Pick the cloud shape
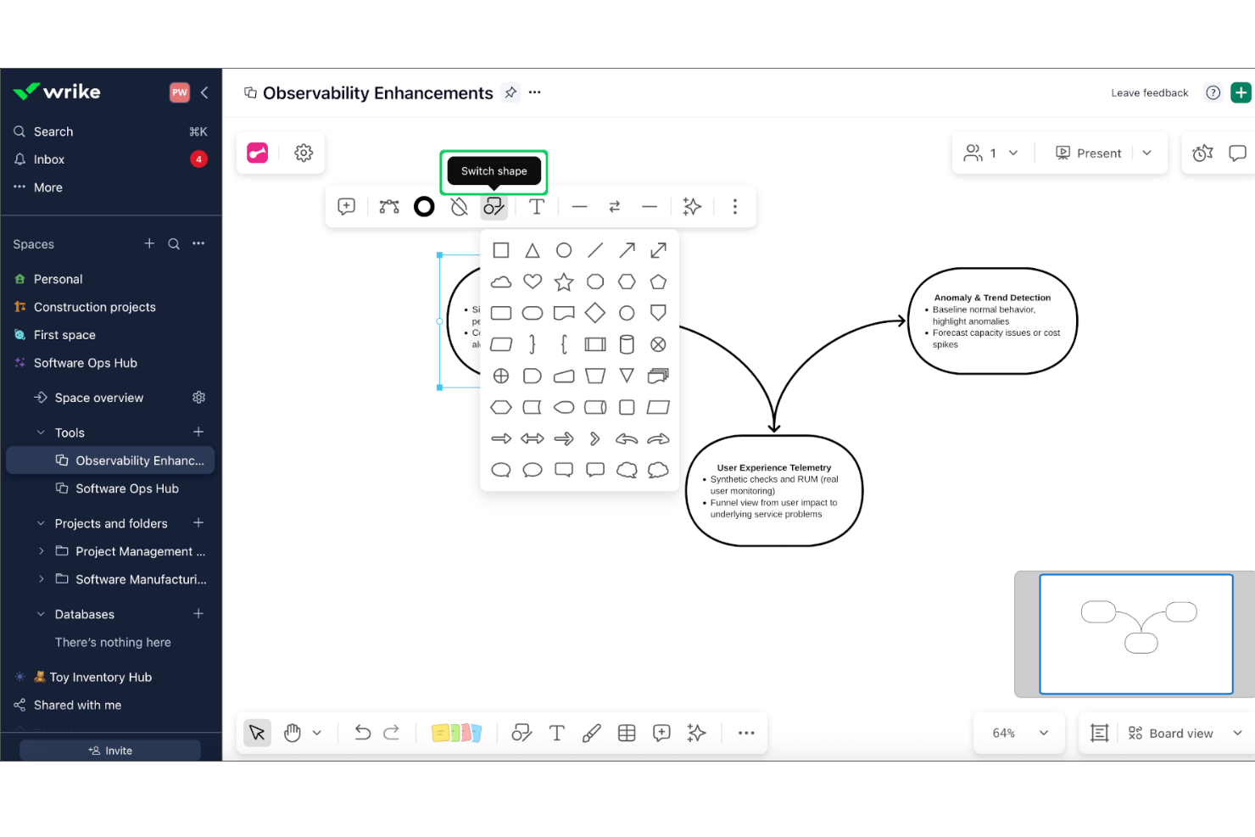This screenshot has height=837, width=1255. pos(501,282)
